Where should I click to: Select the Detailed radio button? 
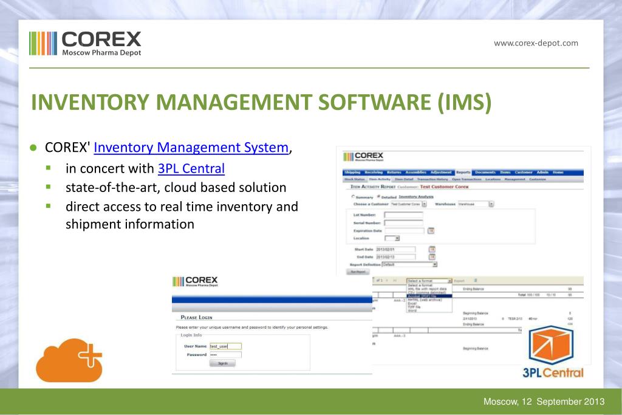click(x=378, y=196)
